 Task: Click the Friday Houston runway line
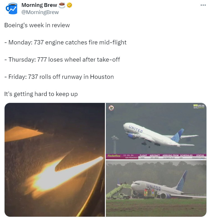pyautogui.click(x=59, y=77)
